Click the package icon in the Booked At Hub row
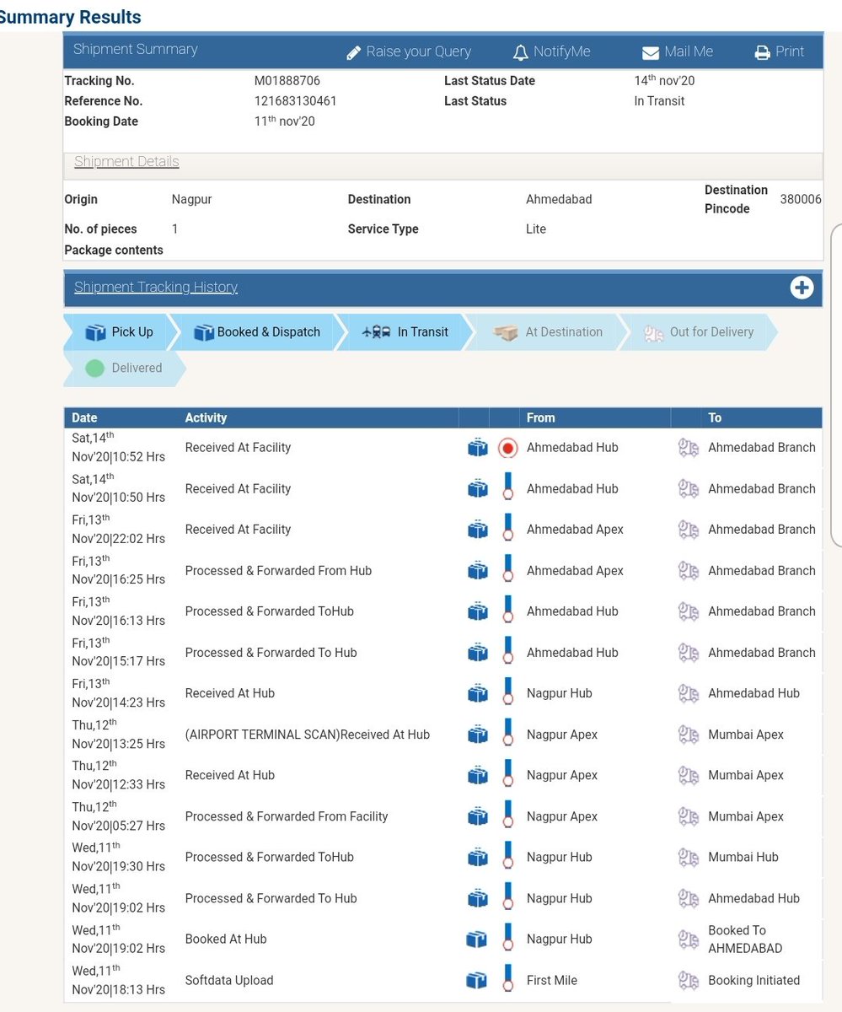This screenshot has height=1012, width=842. (x=476, y=939)
